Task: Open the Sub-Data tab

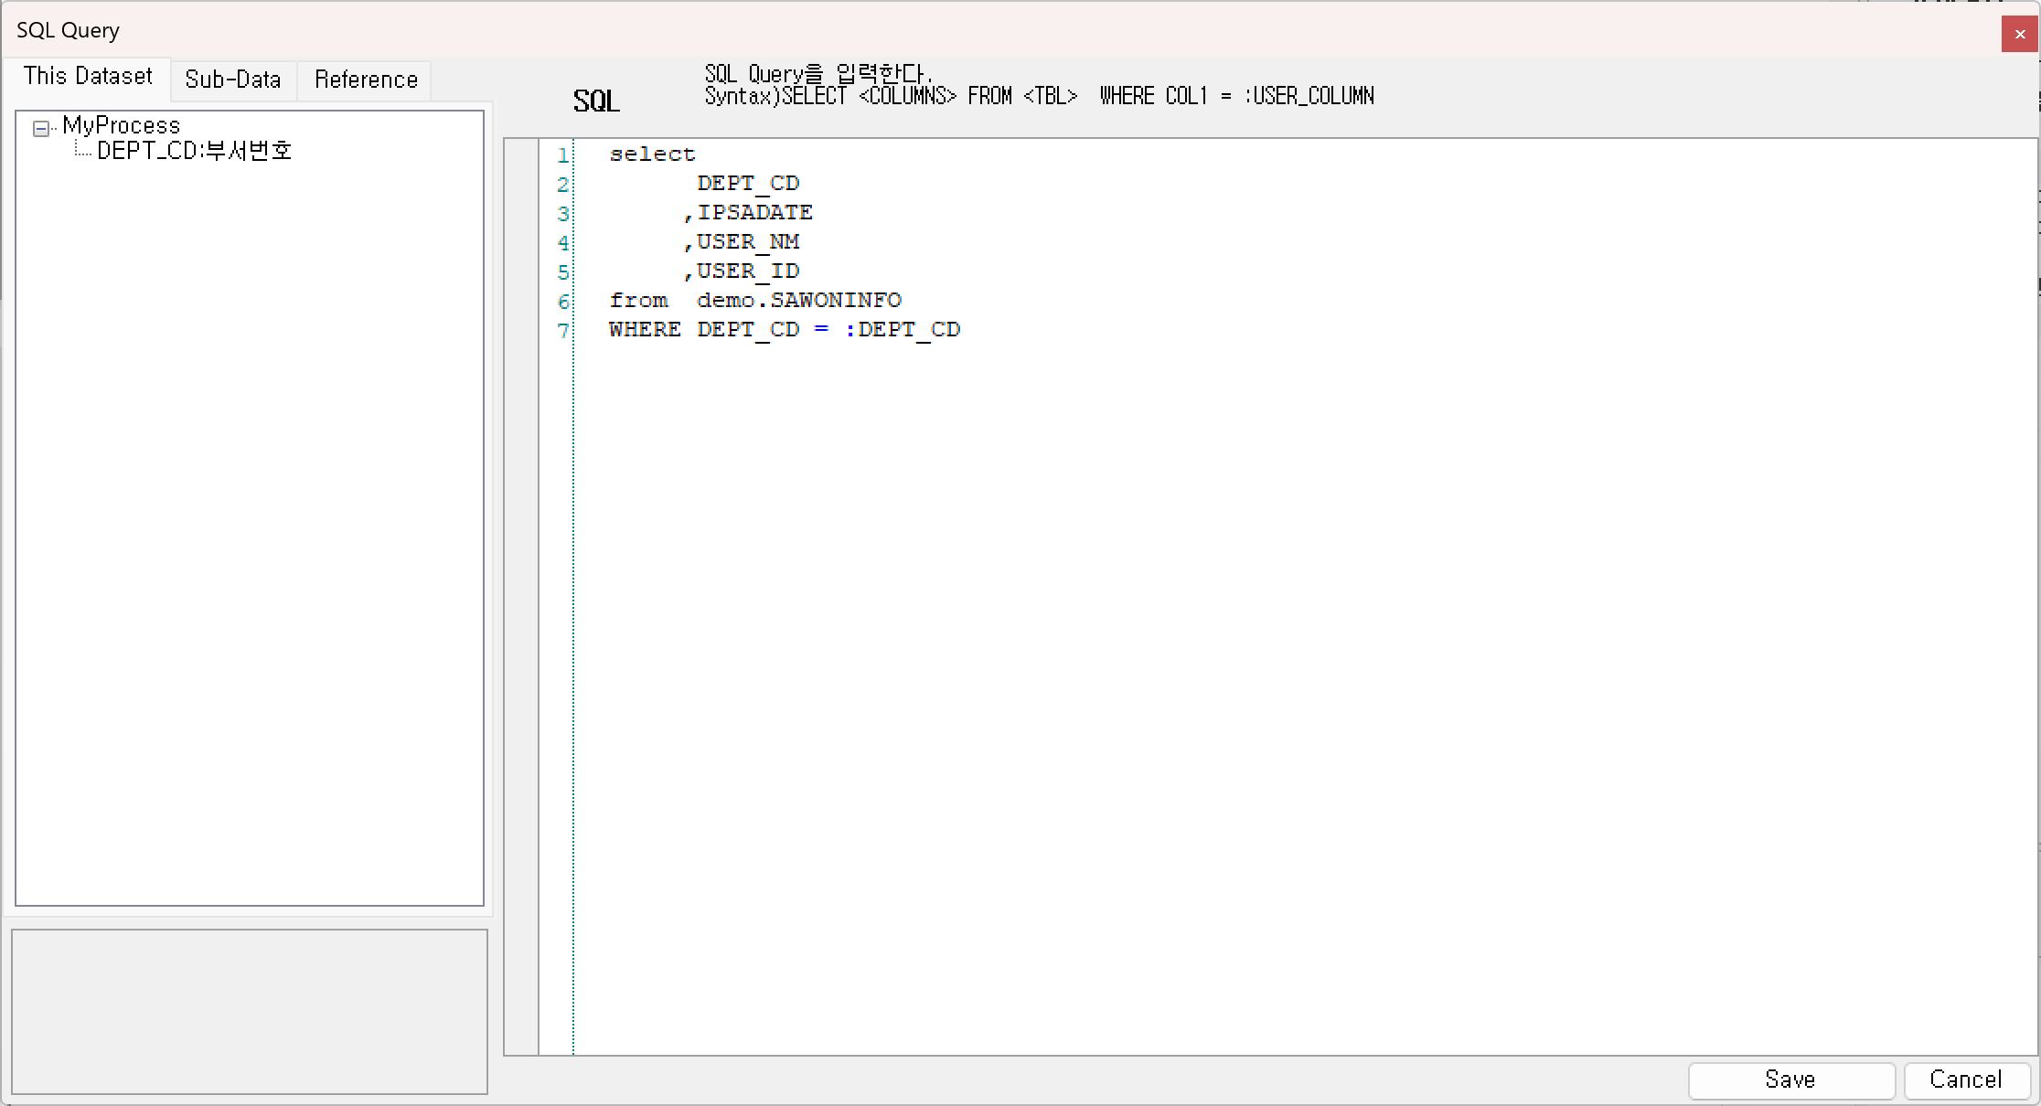Action: click(x=233, y=80)
